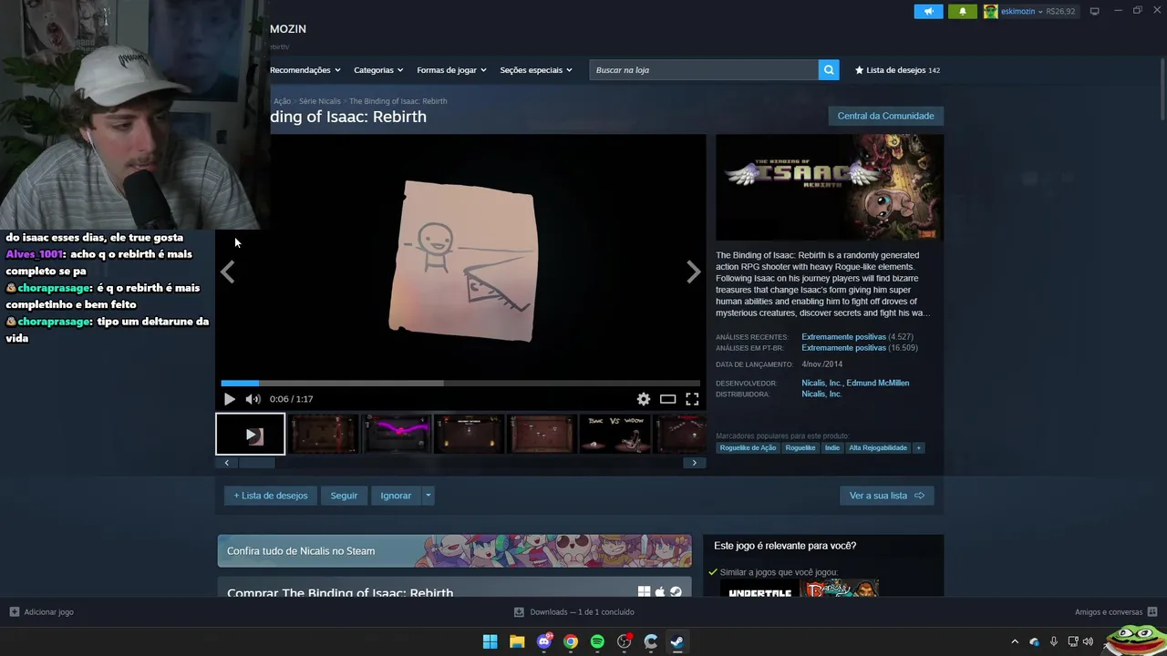Open Steam announcements megaphone button

coord(928,12)
